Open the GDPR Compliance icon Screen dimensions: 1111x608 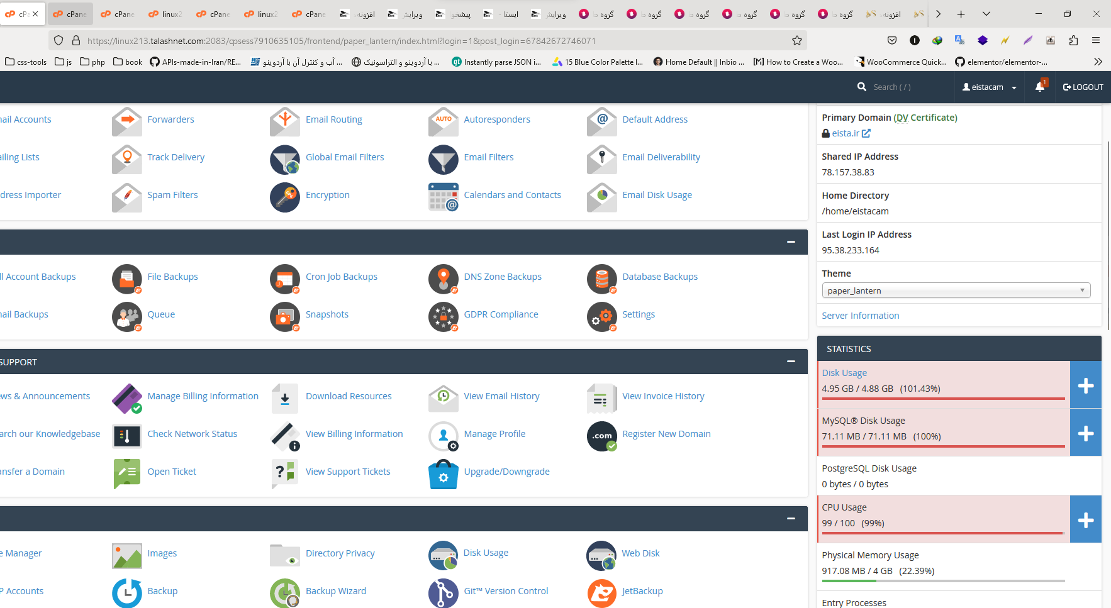444,317
